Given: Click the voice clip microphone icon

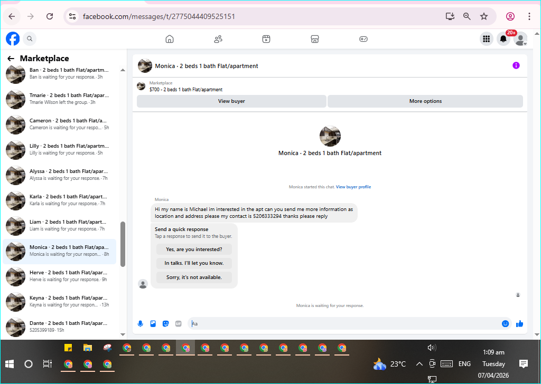Looking at the screenshot, I should pos(141,324).
